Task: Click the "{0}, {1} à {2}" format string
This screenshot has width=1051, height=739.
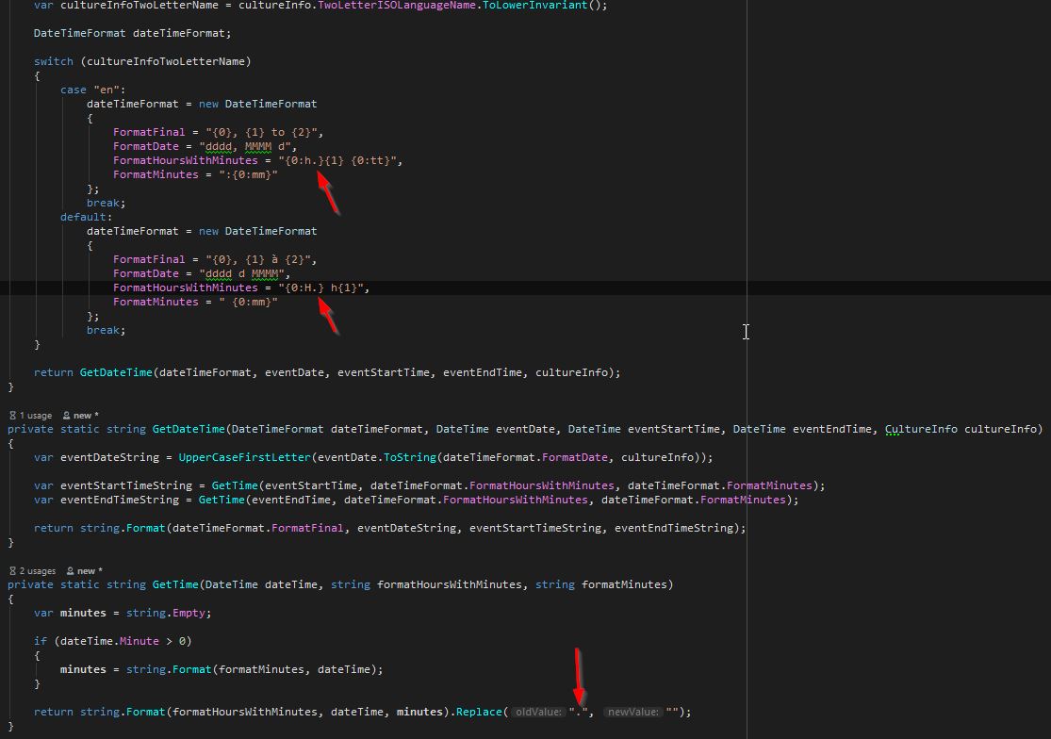Action: pos(258,259)
